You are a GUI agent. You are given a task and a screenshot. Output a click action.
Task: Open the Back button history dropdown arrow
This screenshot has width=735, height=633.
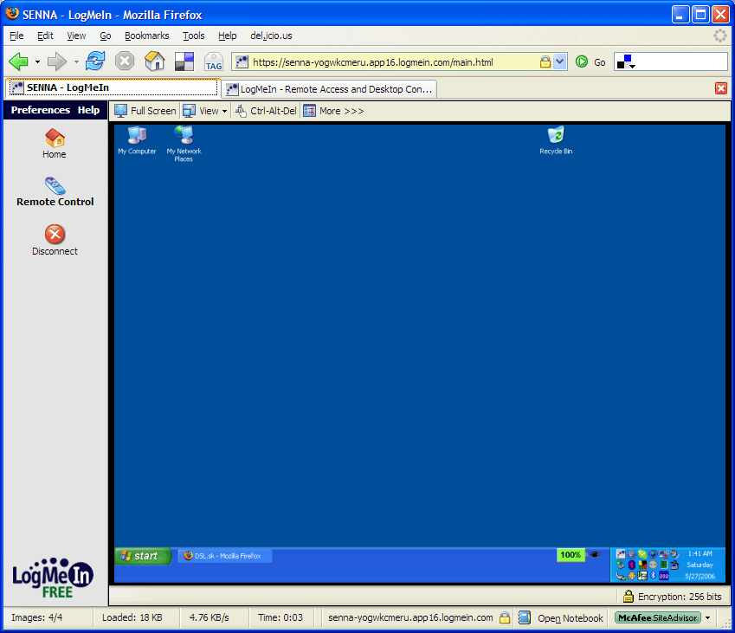(x=37, y=61)
